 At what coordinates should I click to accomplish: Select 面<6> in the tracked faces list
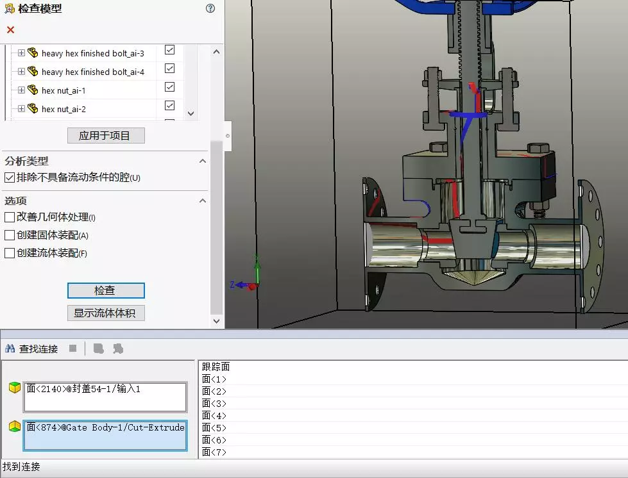tap(214, 440)
